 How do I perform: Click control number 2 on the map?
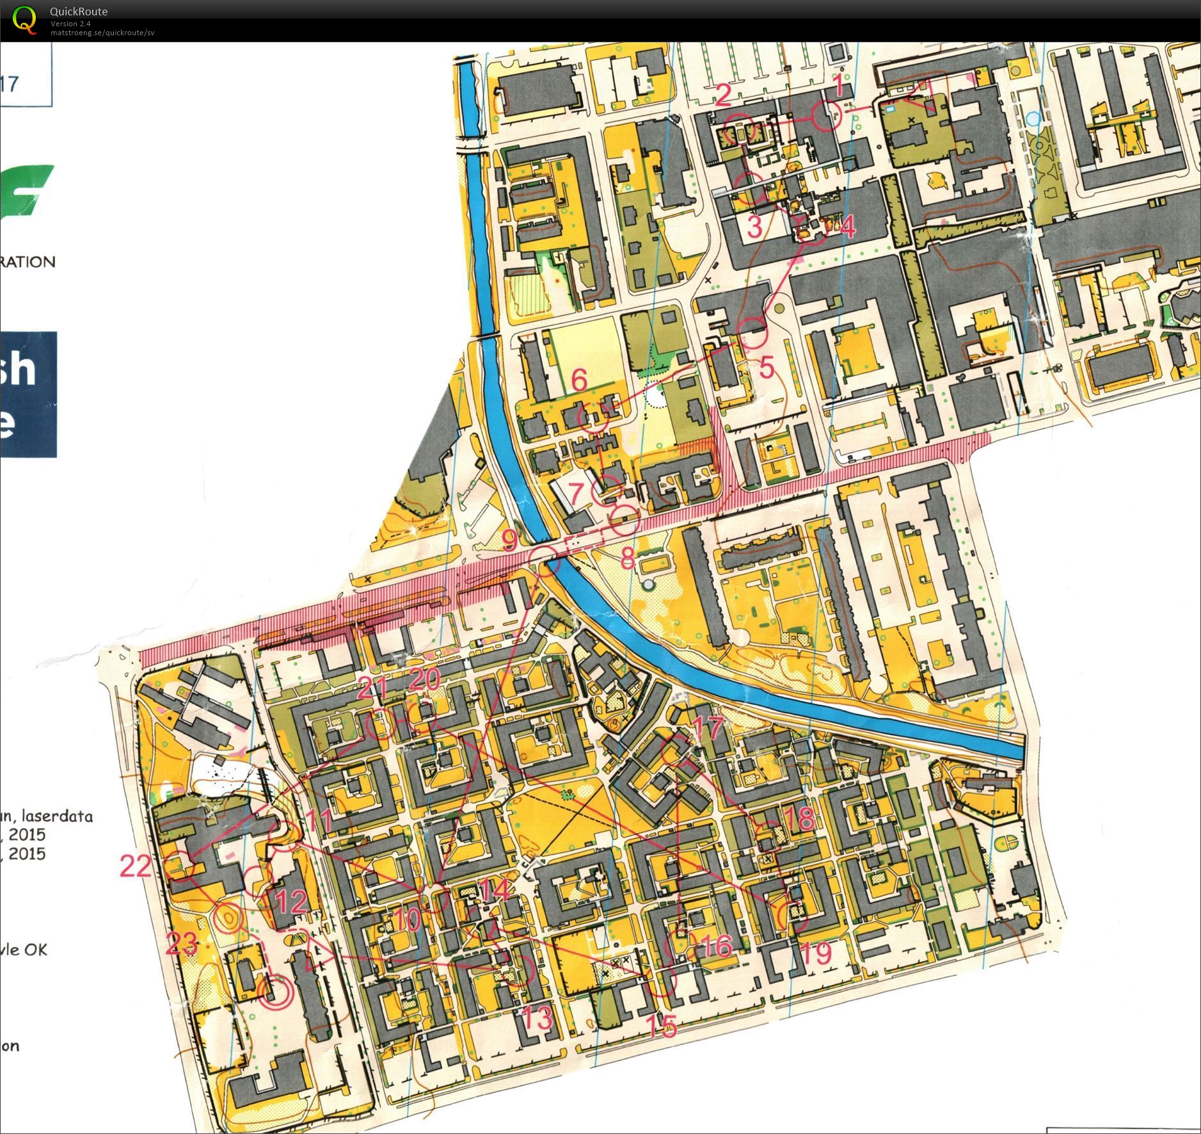(x=723, y=94)
